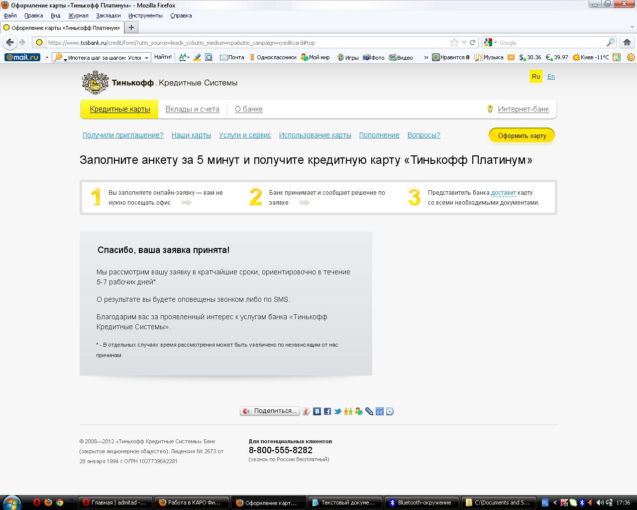The height and width of the screenshot is (510, 637).
Task: Click the Вопросы? link
Action: [424, 135]
